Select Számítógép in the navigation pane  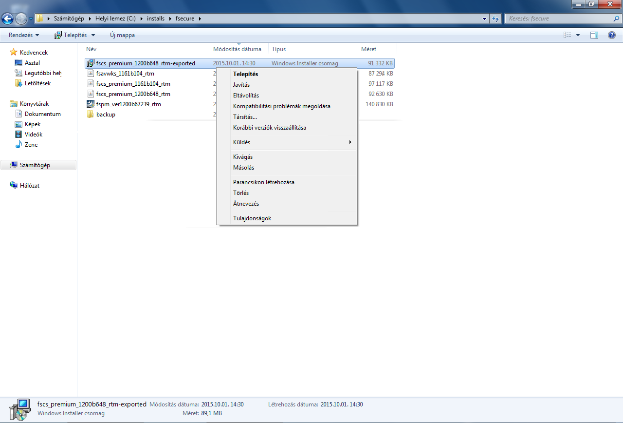click(38, 165)
